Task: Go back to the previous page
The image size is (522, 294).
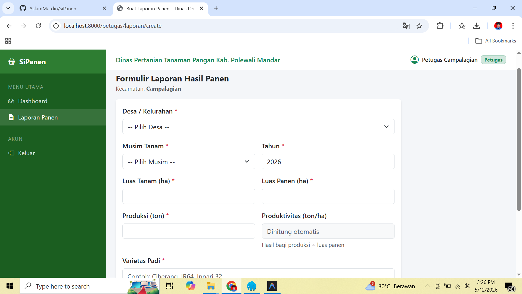Action: [9, 26]
